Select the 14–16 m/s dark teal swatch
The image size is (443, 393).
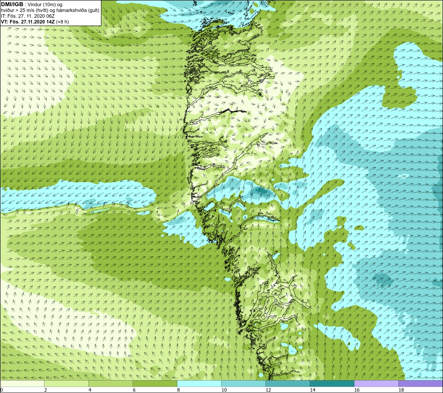(x=332, y=383)
